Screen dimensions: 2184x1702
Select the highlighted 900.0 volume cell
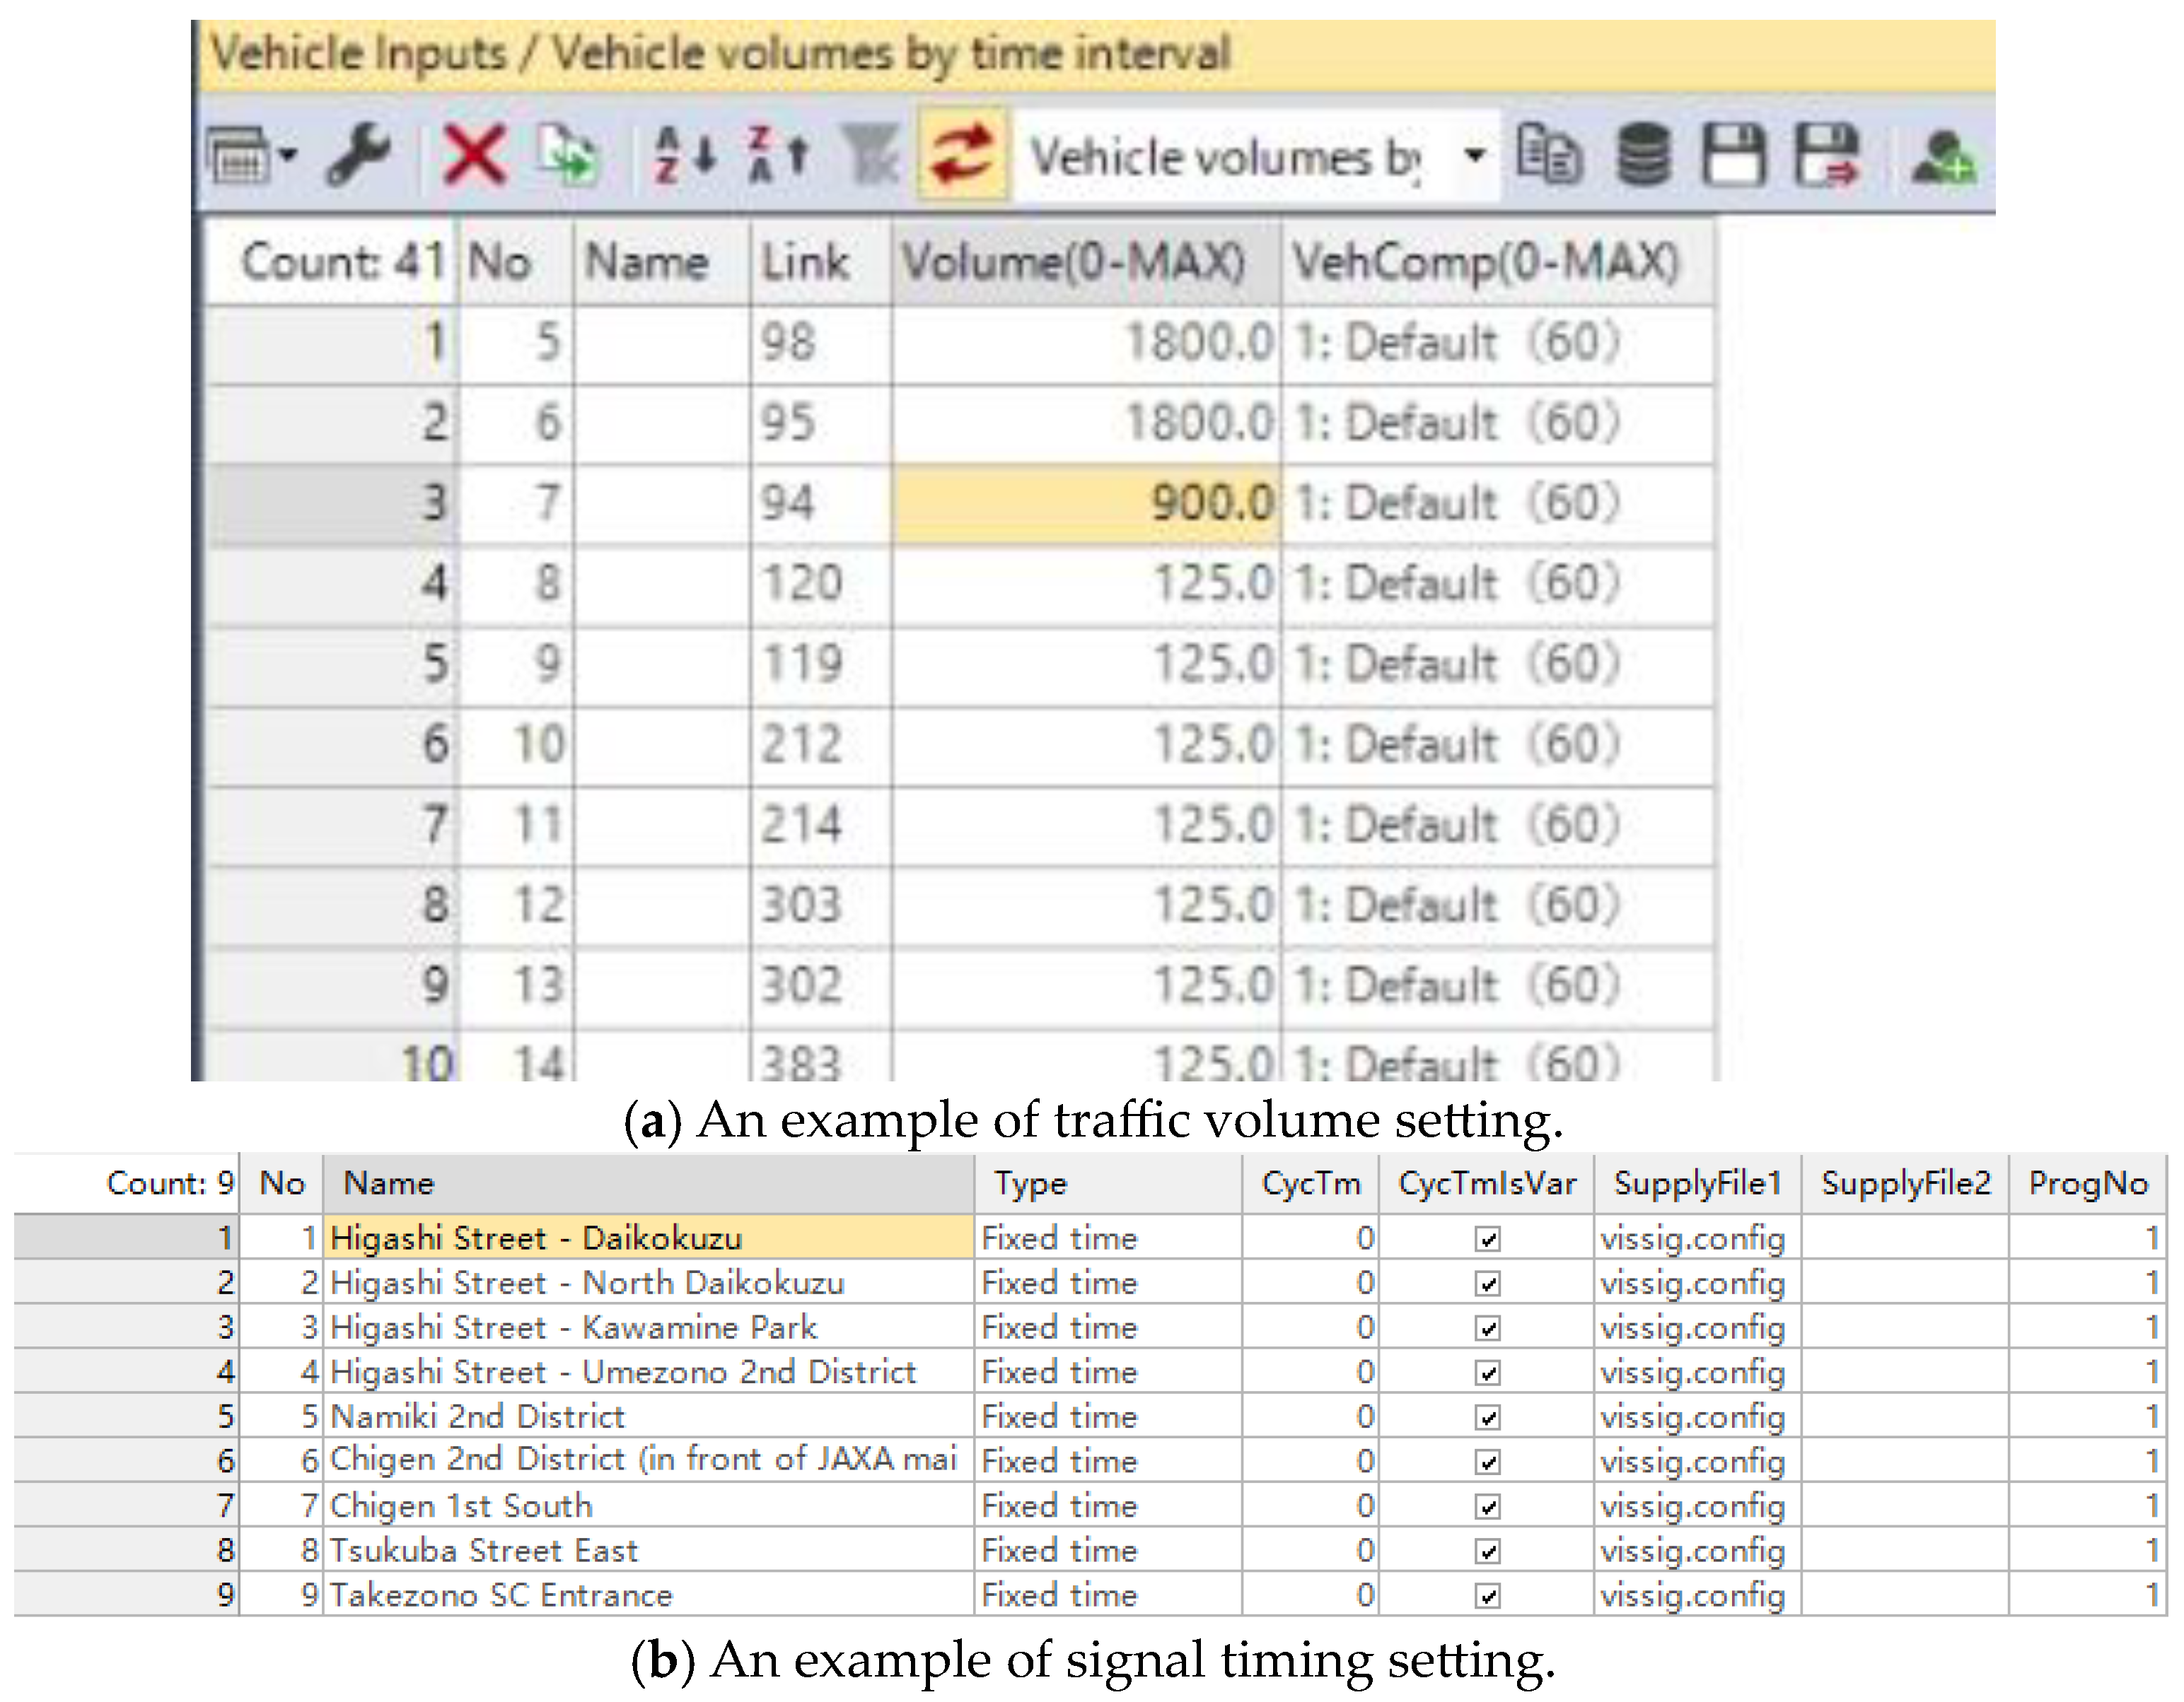click(1086, 504)
